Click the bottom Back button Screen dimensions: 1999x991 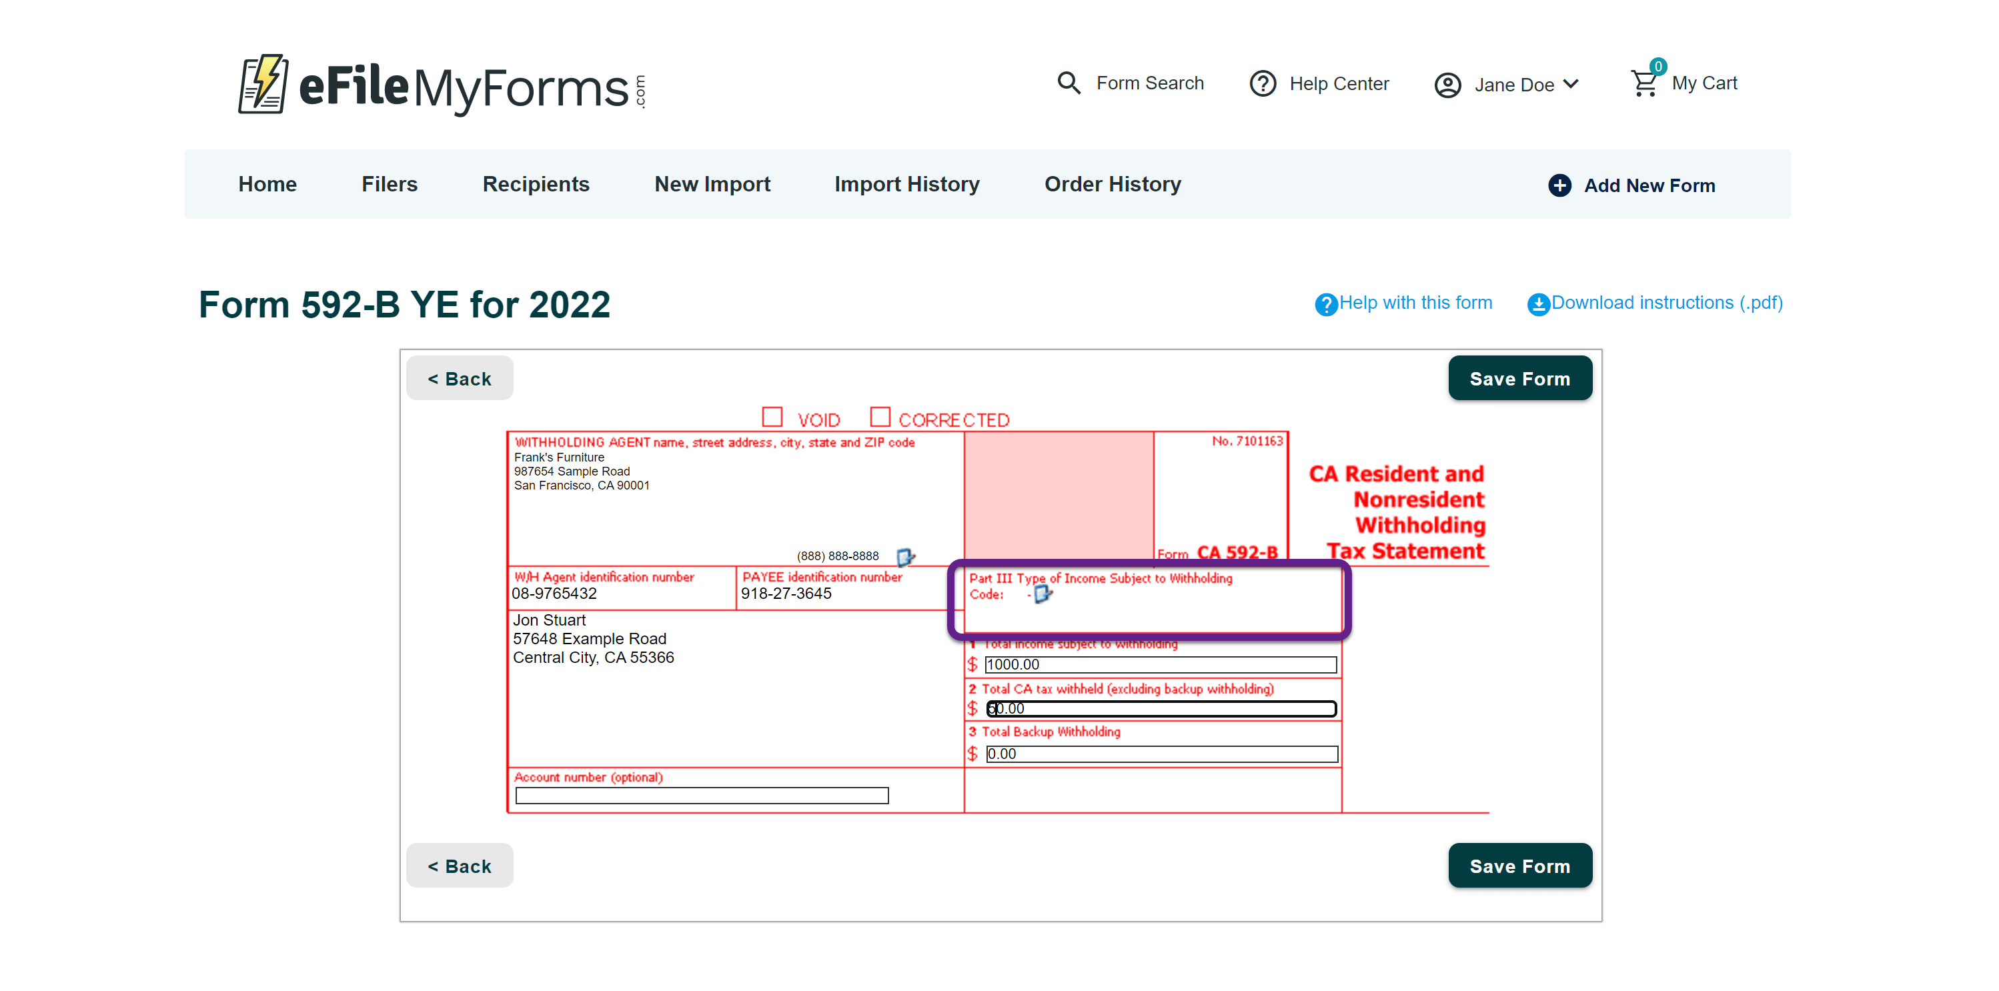(459, 865)
